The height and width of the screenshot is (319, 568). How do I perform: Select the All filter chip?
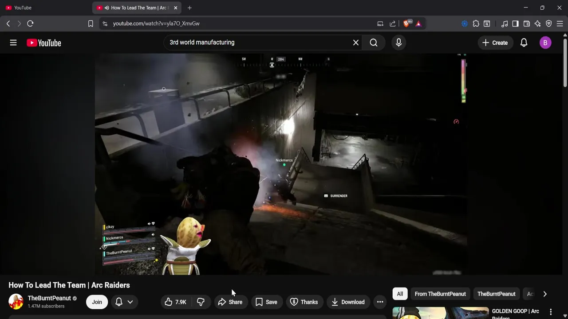coord(400,294)
